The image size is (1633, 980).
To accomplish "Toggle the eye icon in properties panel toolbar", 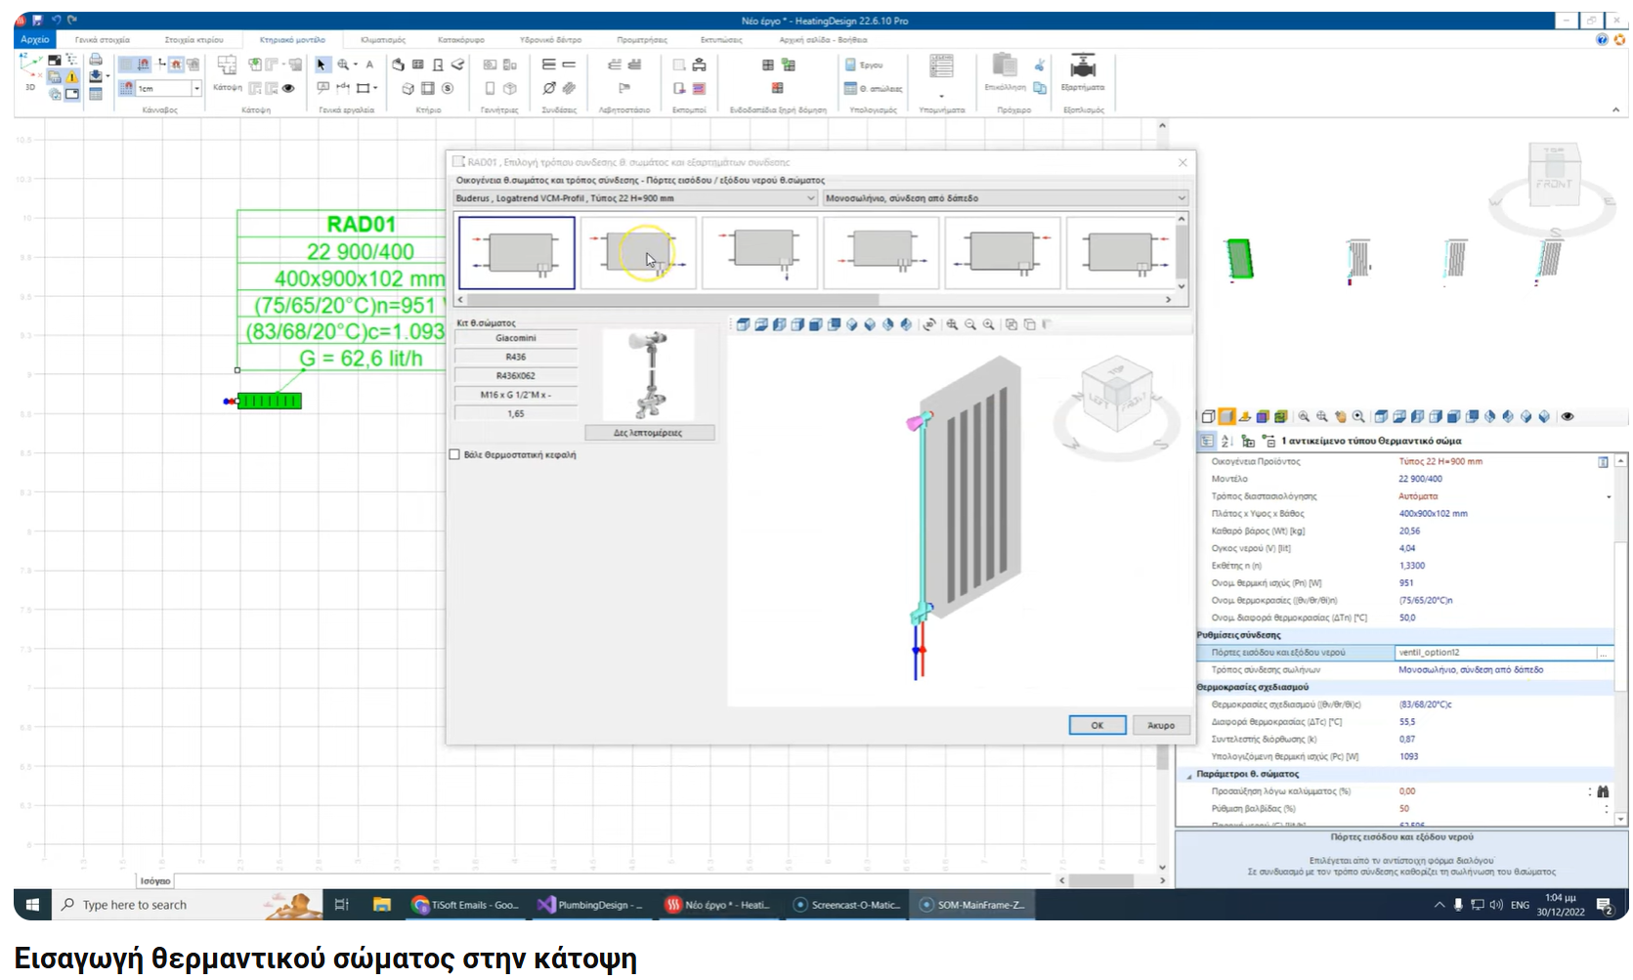I will [1568, 416].
